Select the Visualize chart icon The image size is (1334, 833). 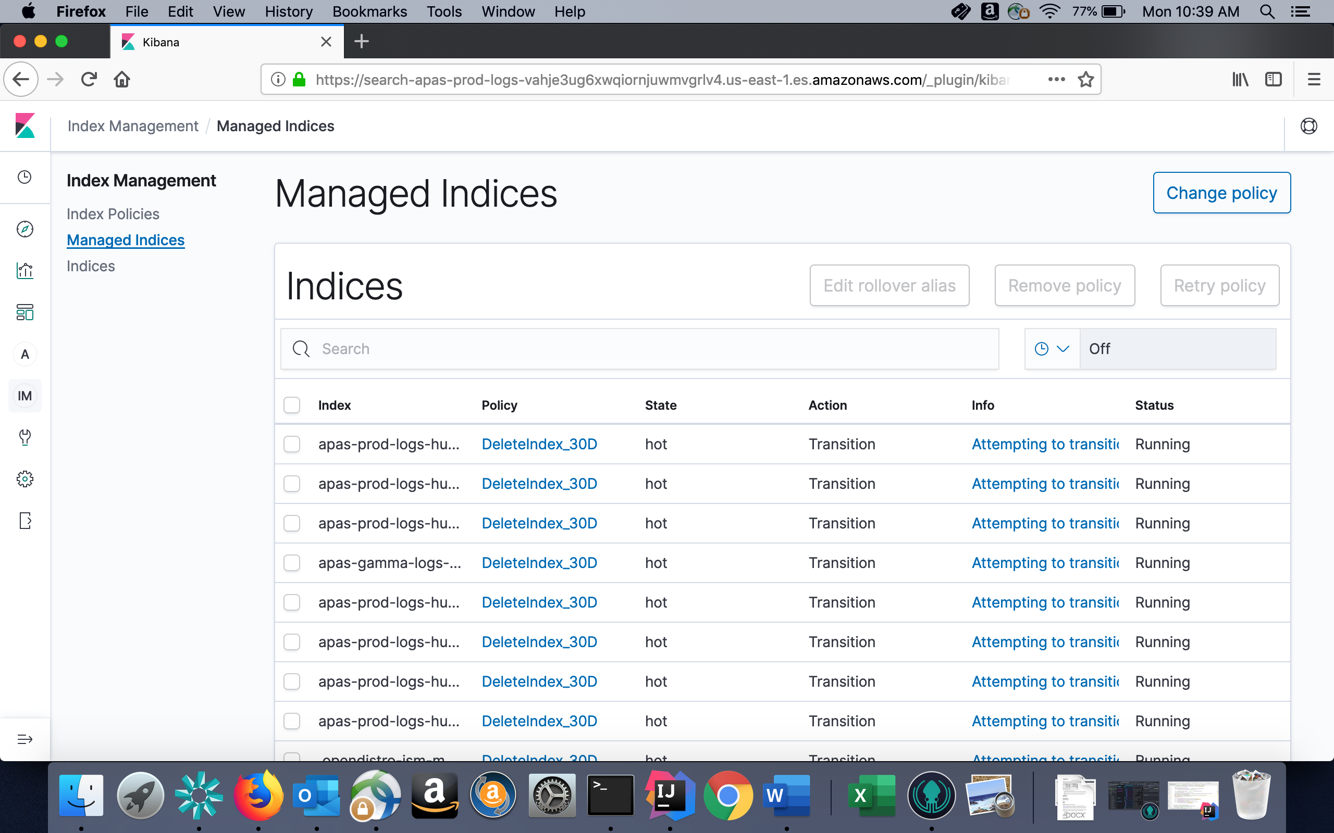(25, 271)
